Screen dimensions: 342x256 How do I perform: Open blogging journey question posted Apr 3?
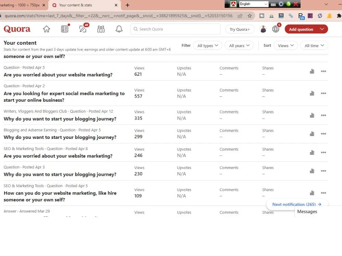pyautogui.click(x=60, y=174)
